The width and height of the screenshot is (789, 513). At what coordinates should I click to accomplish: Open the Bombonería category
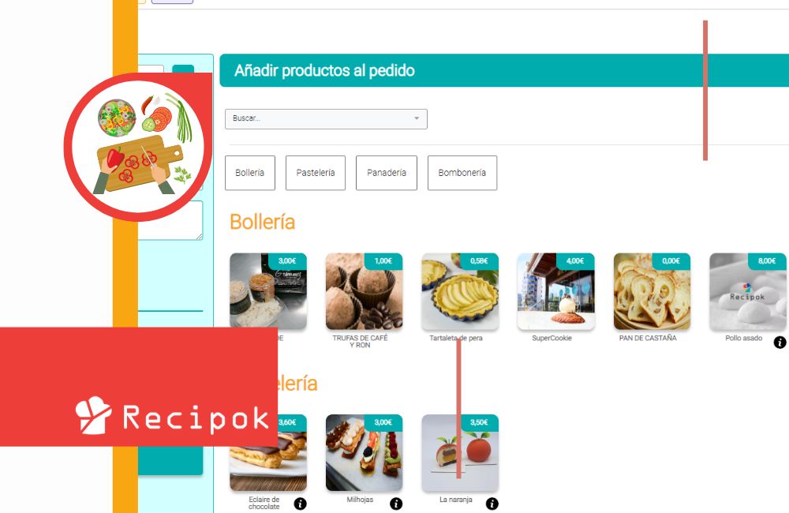[x=462, y=173]
